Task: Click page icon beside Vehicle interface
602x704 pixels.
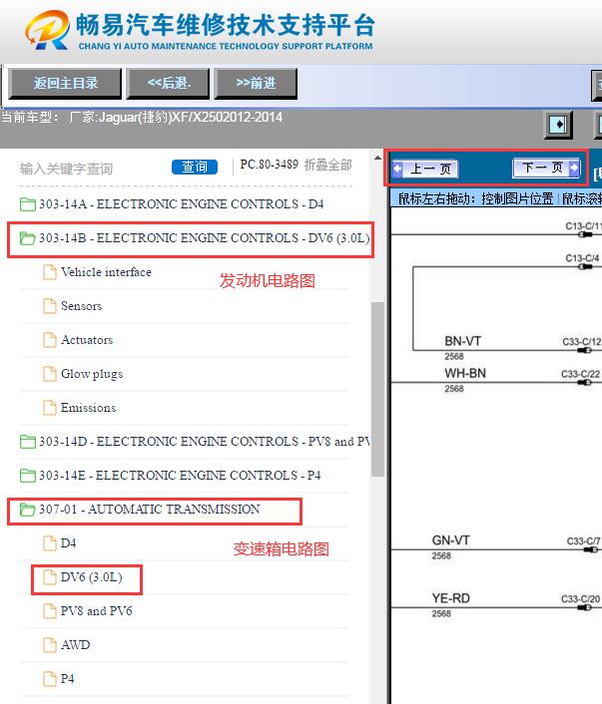Action: [x=50, y=272]
